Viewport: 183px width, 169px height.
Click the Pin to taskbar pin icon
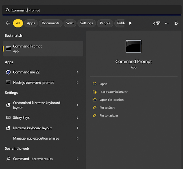click(x=95, y=115)
